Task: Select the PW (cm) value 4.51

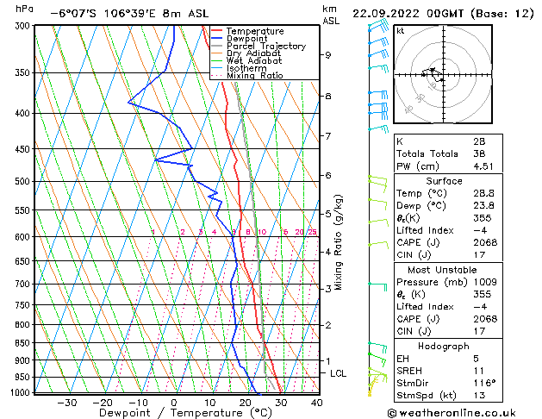Action: (x=483, y=166)
